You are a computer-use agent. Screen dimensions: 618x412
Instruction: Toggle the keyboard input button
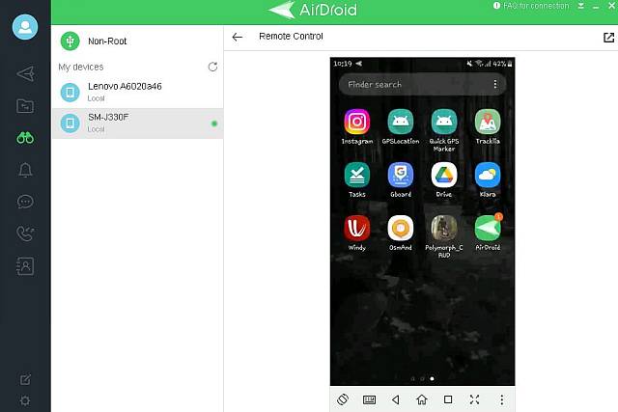(369, 399)
